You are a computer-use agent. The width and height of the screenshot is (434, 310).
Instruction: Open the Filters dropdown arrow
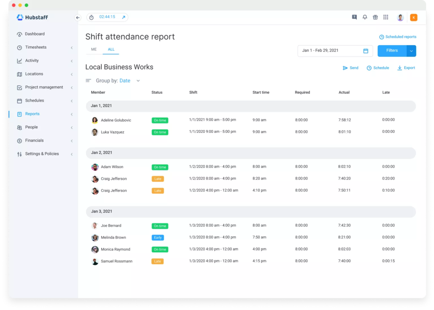(x=411, y=51)
